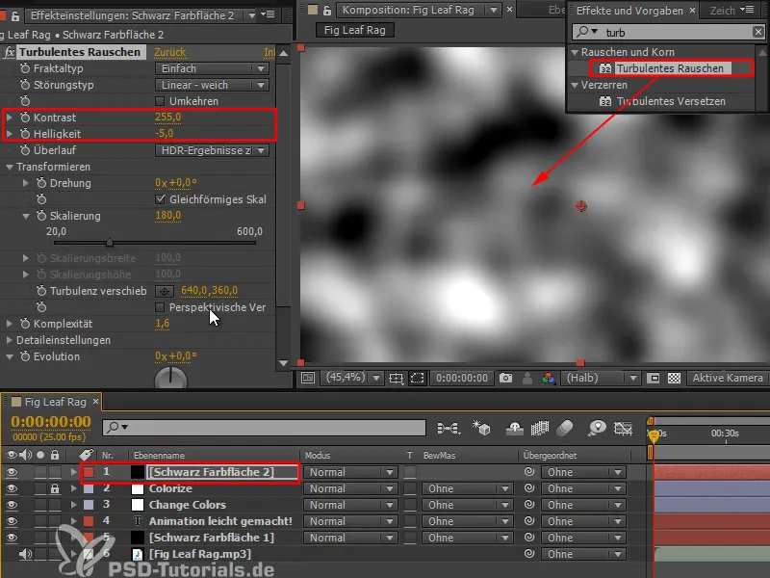Viewport: 770px width, 578px height.
Task: Clear the effects search field X
Action: [x=757, y=32]
